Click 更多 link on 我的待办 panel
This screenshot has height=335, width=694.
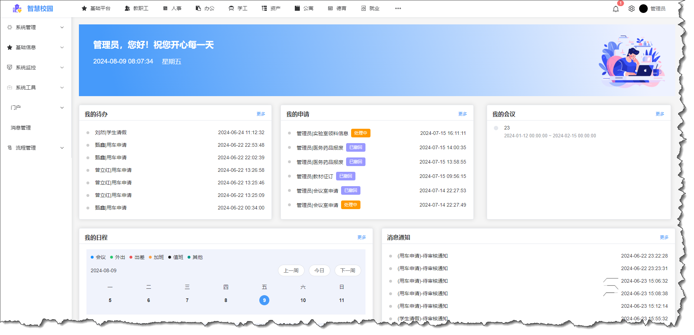tap(261, 114)
